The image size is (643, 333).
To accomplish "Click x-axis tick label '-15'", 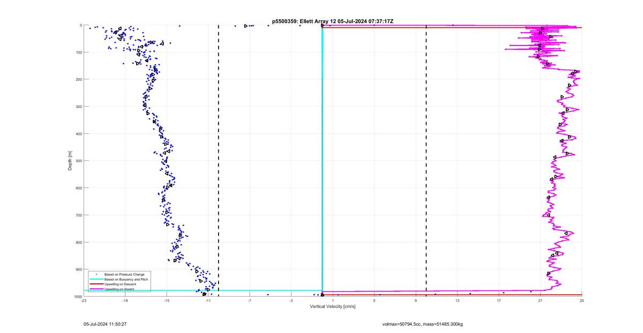I will point(167,301).
